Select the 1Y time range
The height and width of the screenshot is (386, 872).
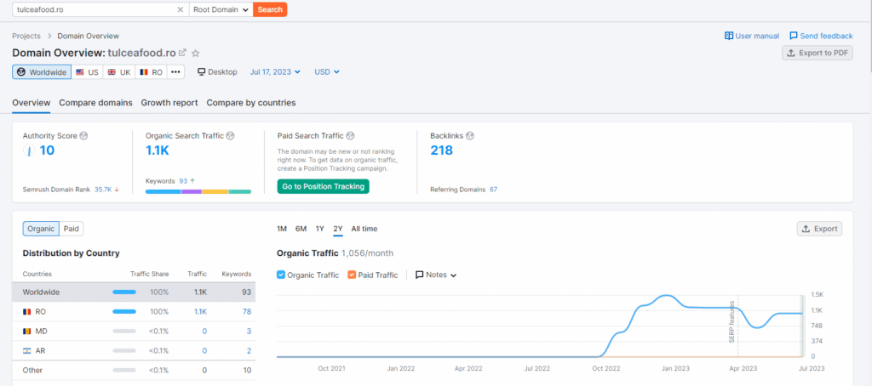tap(320, 229)
